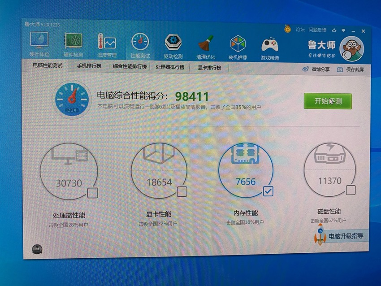Open the title bar dropdown menu arrow
This screenshot has height=286, width=381.
click(343, 30)
